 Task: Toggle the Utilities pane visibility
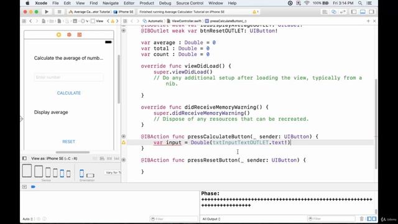point(371,12)
